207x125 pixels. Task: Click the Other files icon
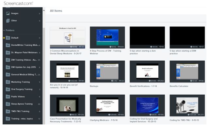click(x=8, y=21)
